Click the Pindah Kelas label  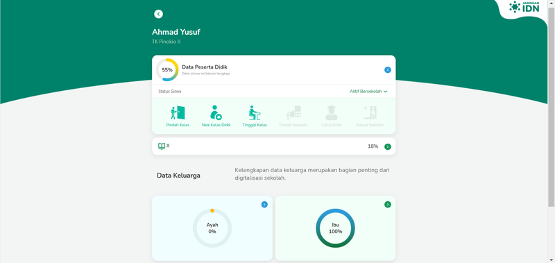[x=178, y=125]
